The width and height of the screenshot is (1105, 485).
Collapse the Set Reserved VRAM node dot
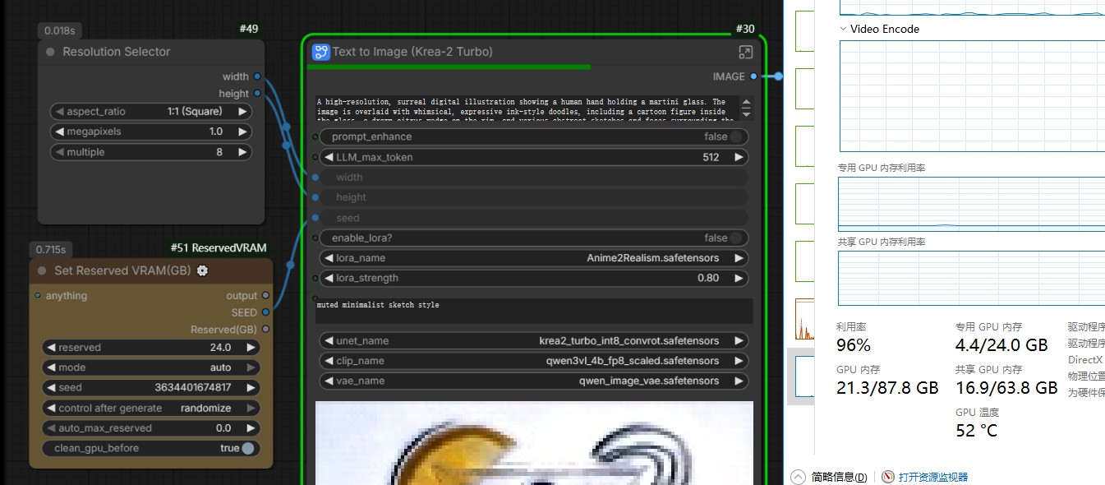point(42,270)
